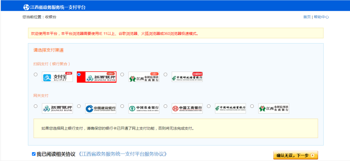Select Jiangxi Rural Credit scan-pay radio button
This screenshot has height=161, width=350.
coord(122,74)
